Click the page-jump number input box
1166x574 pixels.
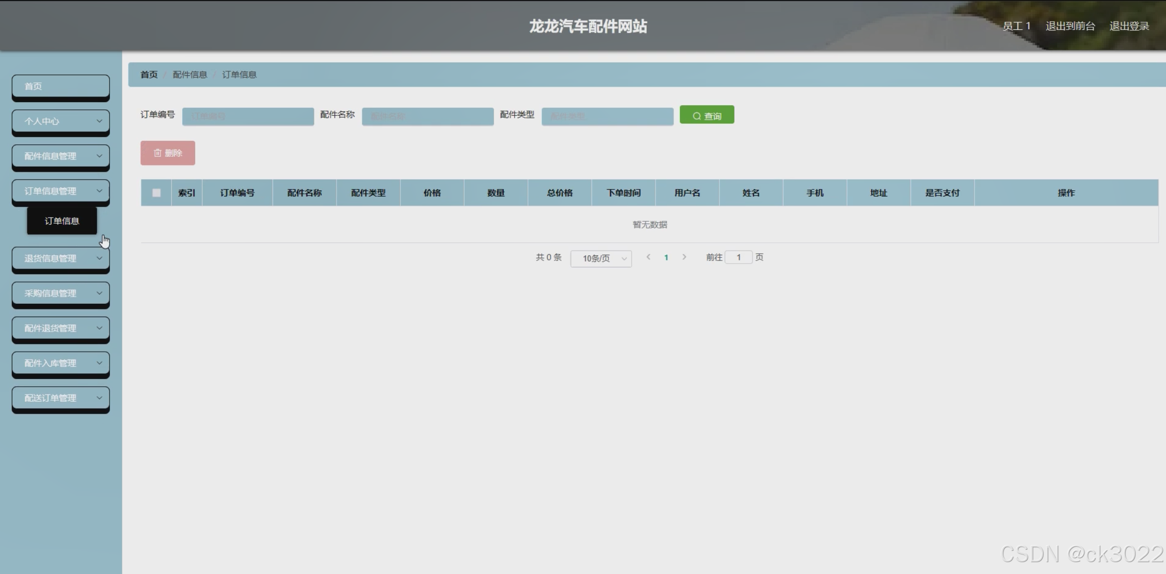pyautogui.click(x=738, y=257)
